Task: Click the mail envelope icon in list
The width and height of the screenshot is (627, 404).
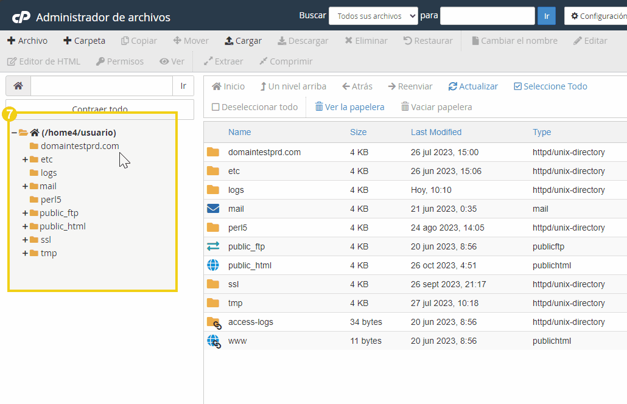Action: click(213, 209)
